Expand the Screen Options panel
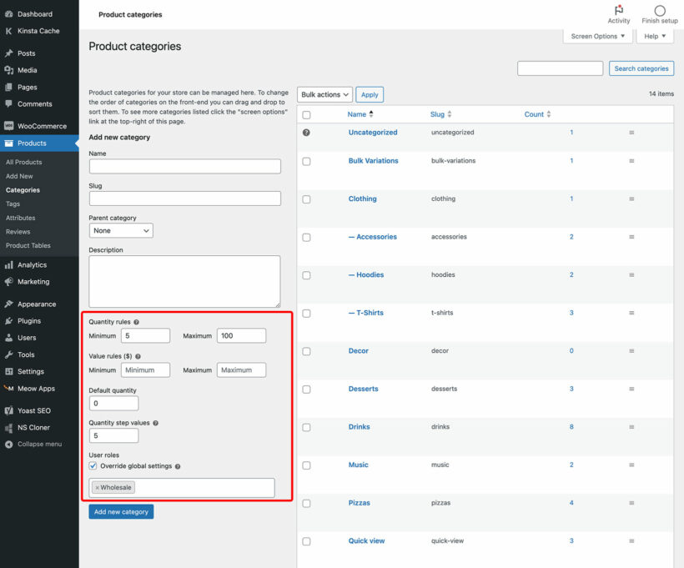The image size is (684, 568). 597,36
